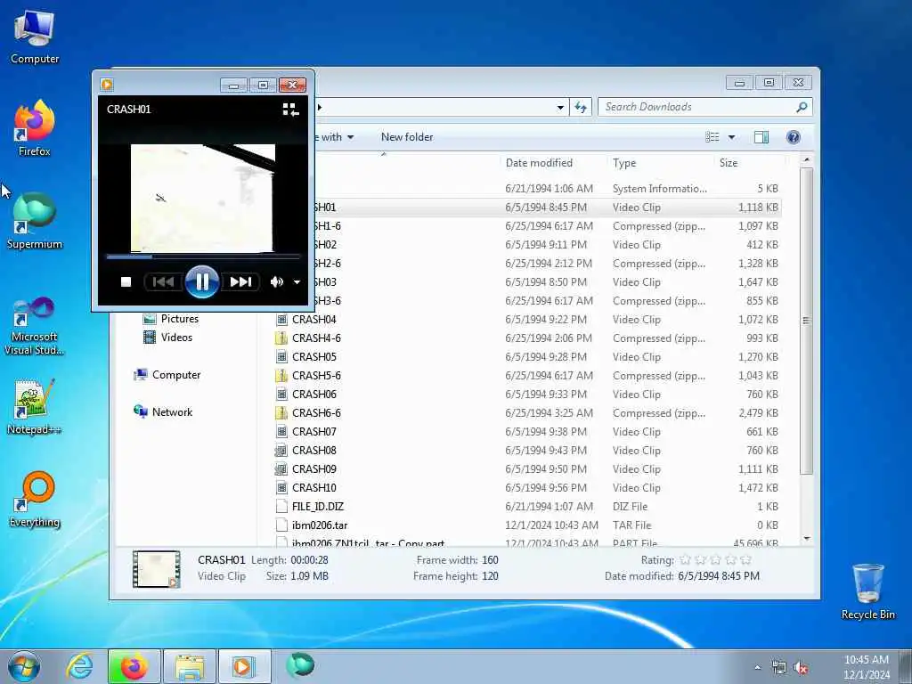Open the Recycle Bin
Screen dimensions: 912x684
click(x=867, y=591)
